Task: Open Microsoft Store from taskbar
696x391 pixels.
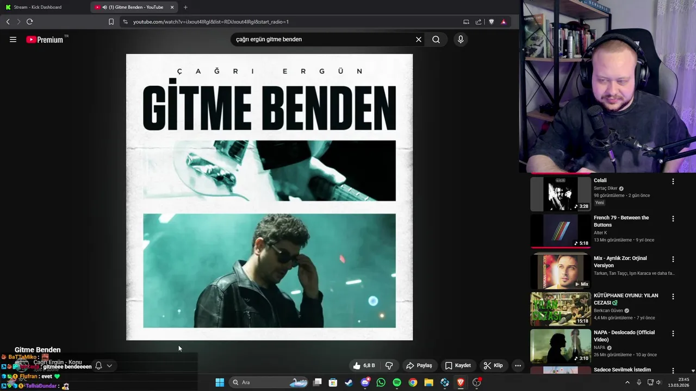Action: coord(333,382)
